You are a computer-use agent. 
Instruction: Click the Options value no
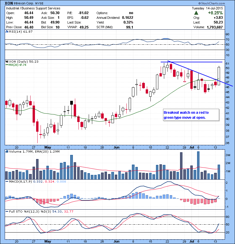[131, 13]
